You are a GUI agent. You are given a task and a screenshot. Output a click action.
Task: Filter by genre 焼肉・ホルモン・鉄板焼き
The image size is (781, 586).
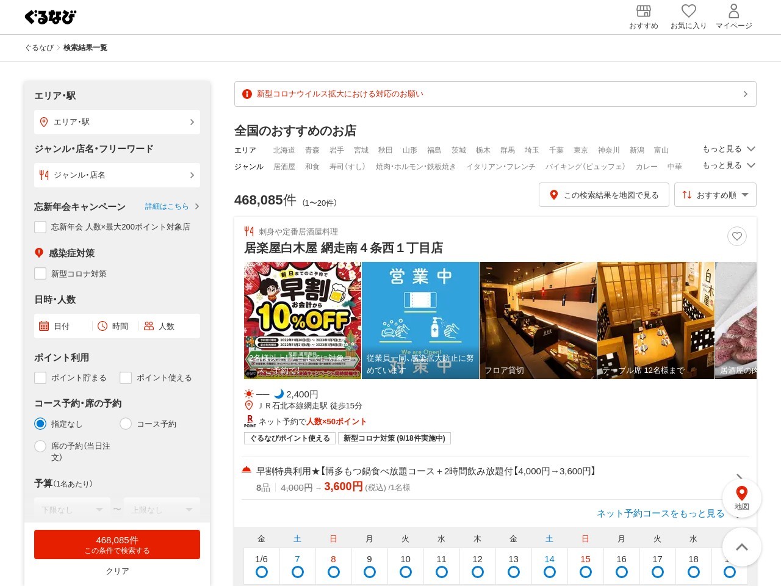click(x=416, y=167)
